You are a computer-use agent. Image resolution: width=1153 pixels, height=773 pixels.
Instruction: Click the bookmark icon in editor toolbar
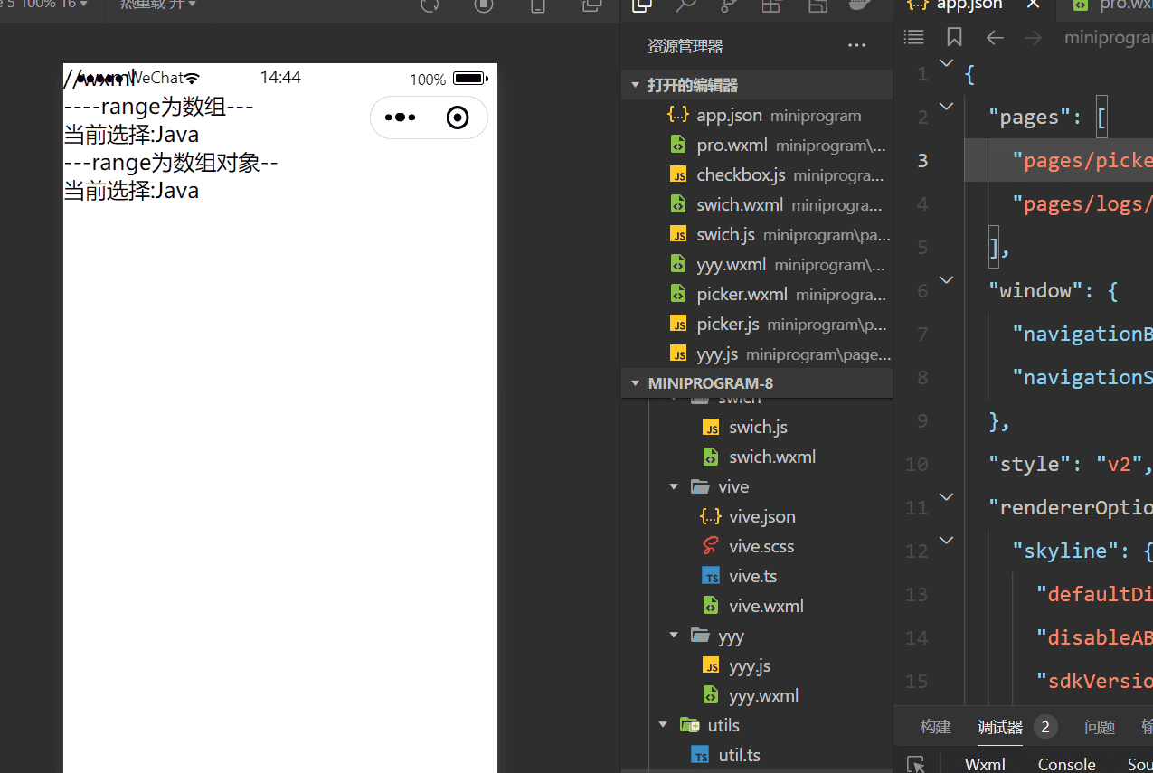click(x=954, y=37)
